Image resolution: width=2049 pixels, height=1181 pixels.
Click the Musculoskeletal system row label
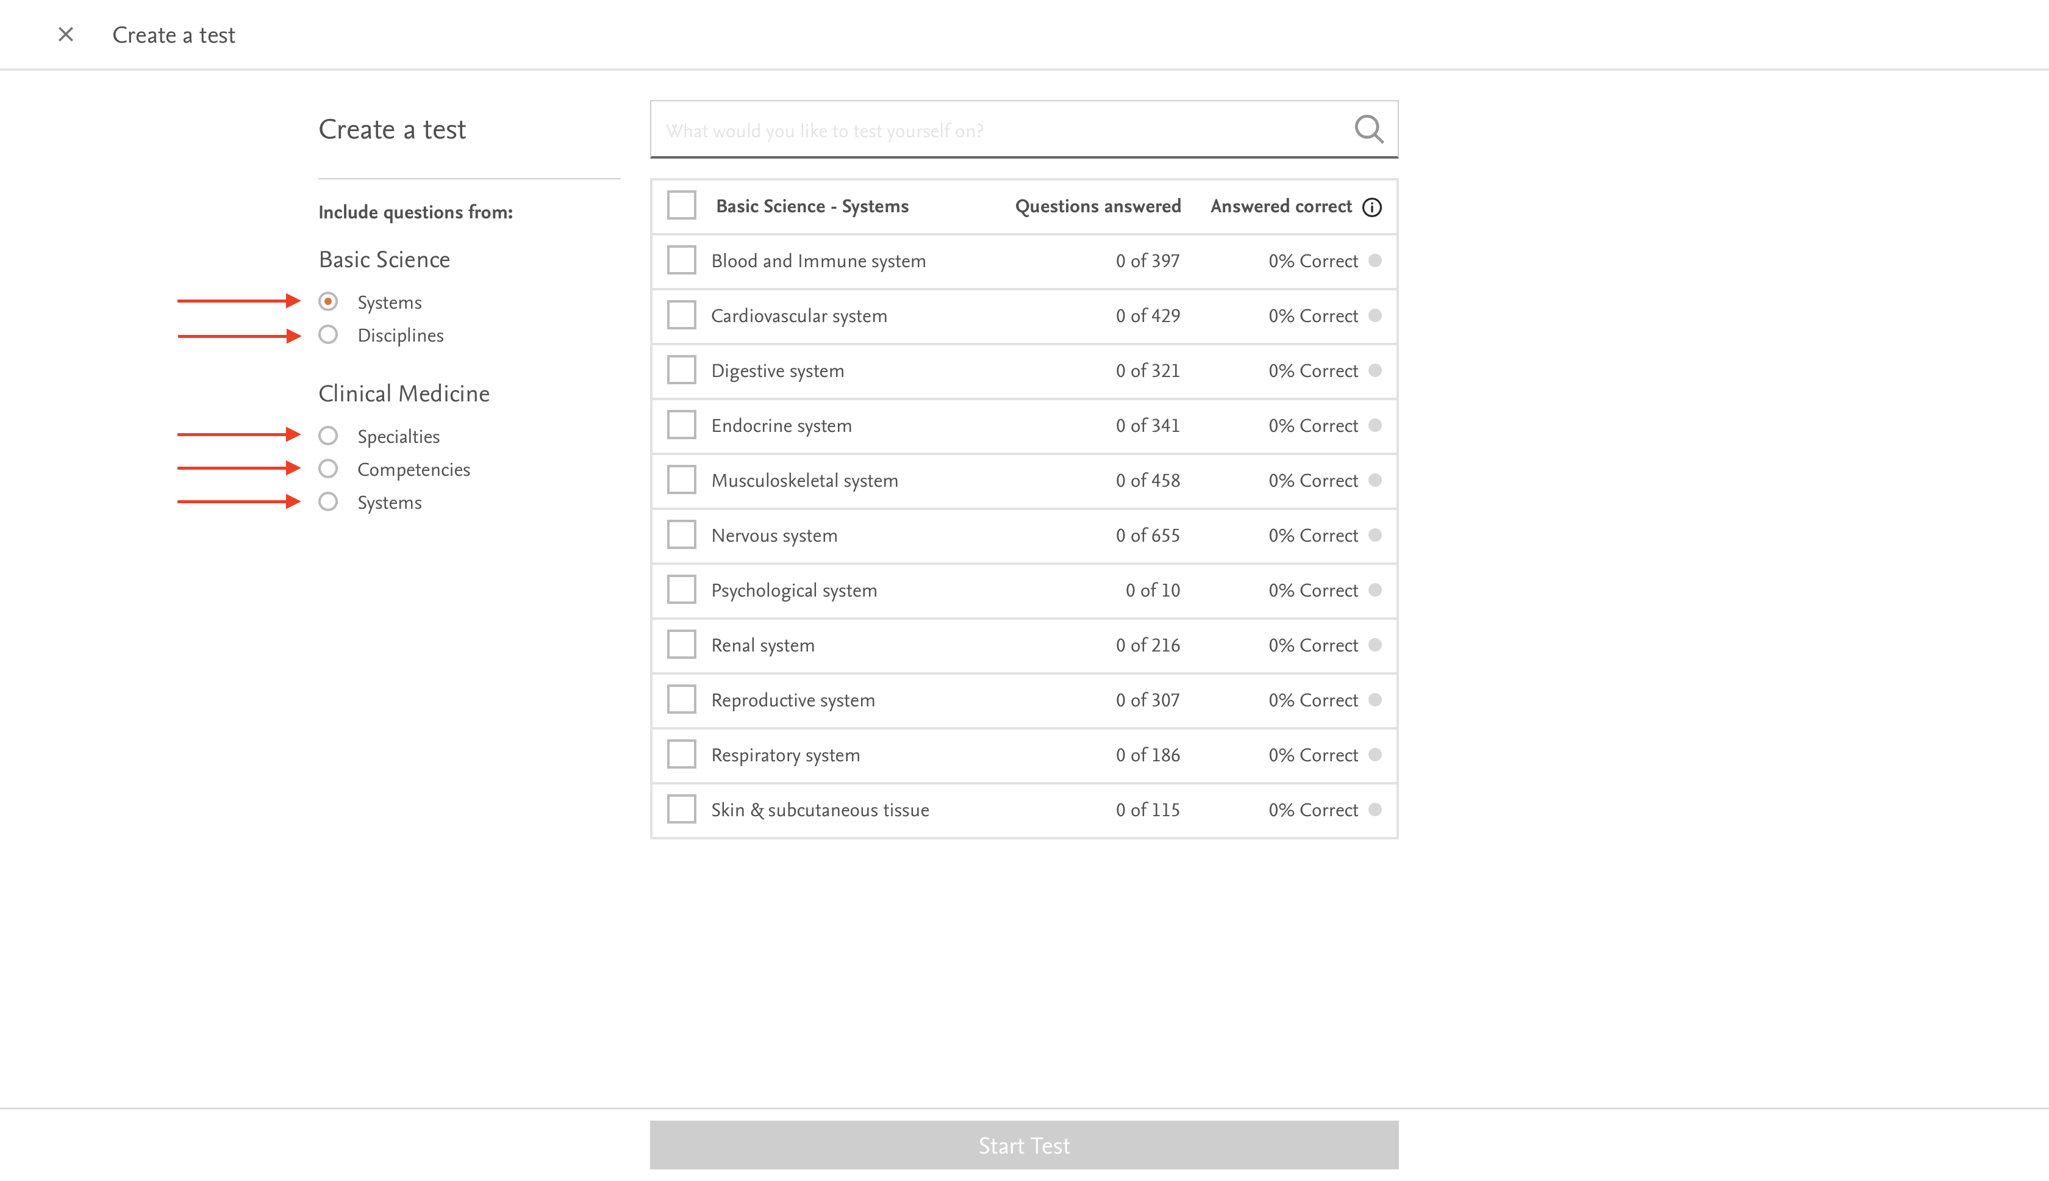804,480
